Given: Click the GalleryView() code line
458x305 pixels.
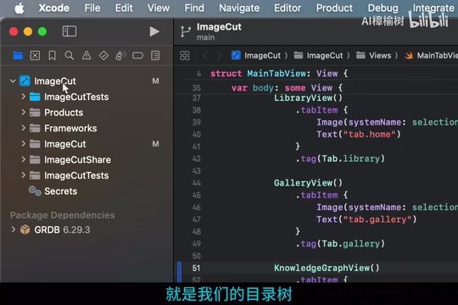Looking at the screenshot, I should click(308, 183).
